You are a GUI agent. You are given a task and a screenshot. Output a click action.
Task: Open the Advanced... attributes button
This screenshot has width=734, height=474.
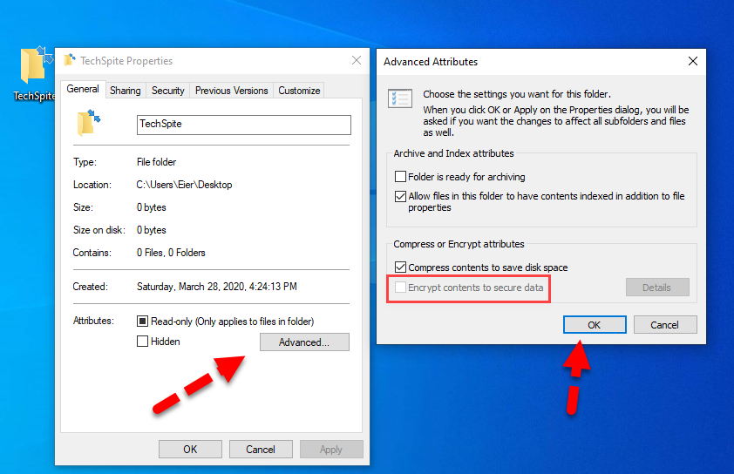[304, 342]
